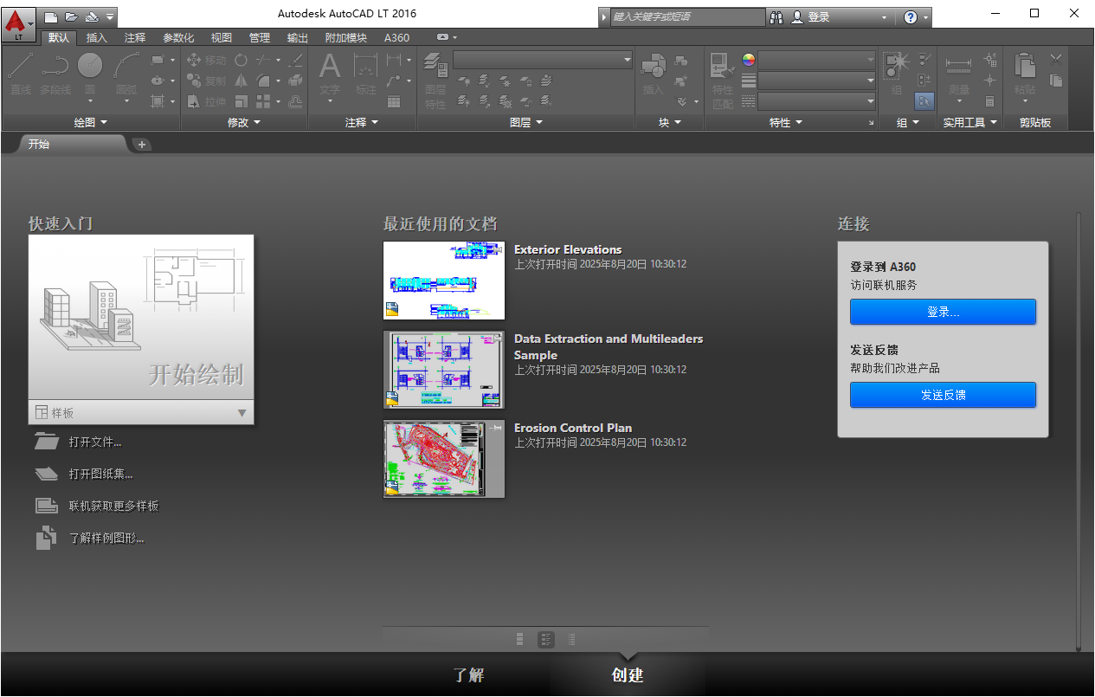Click the 发送反馈 feedback button
The height and width of the screenshot is (697, 1095).
click(943, 395)
